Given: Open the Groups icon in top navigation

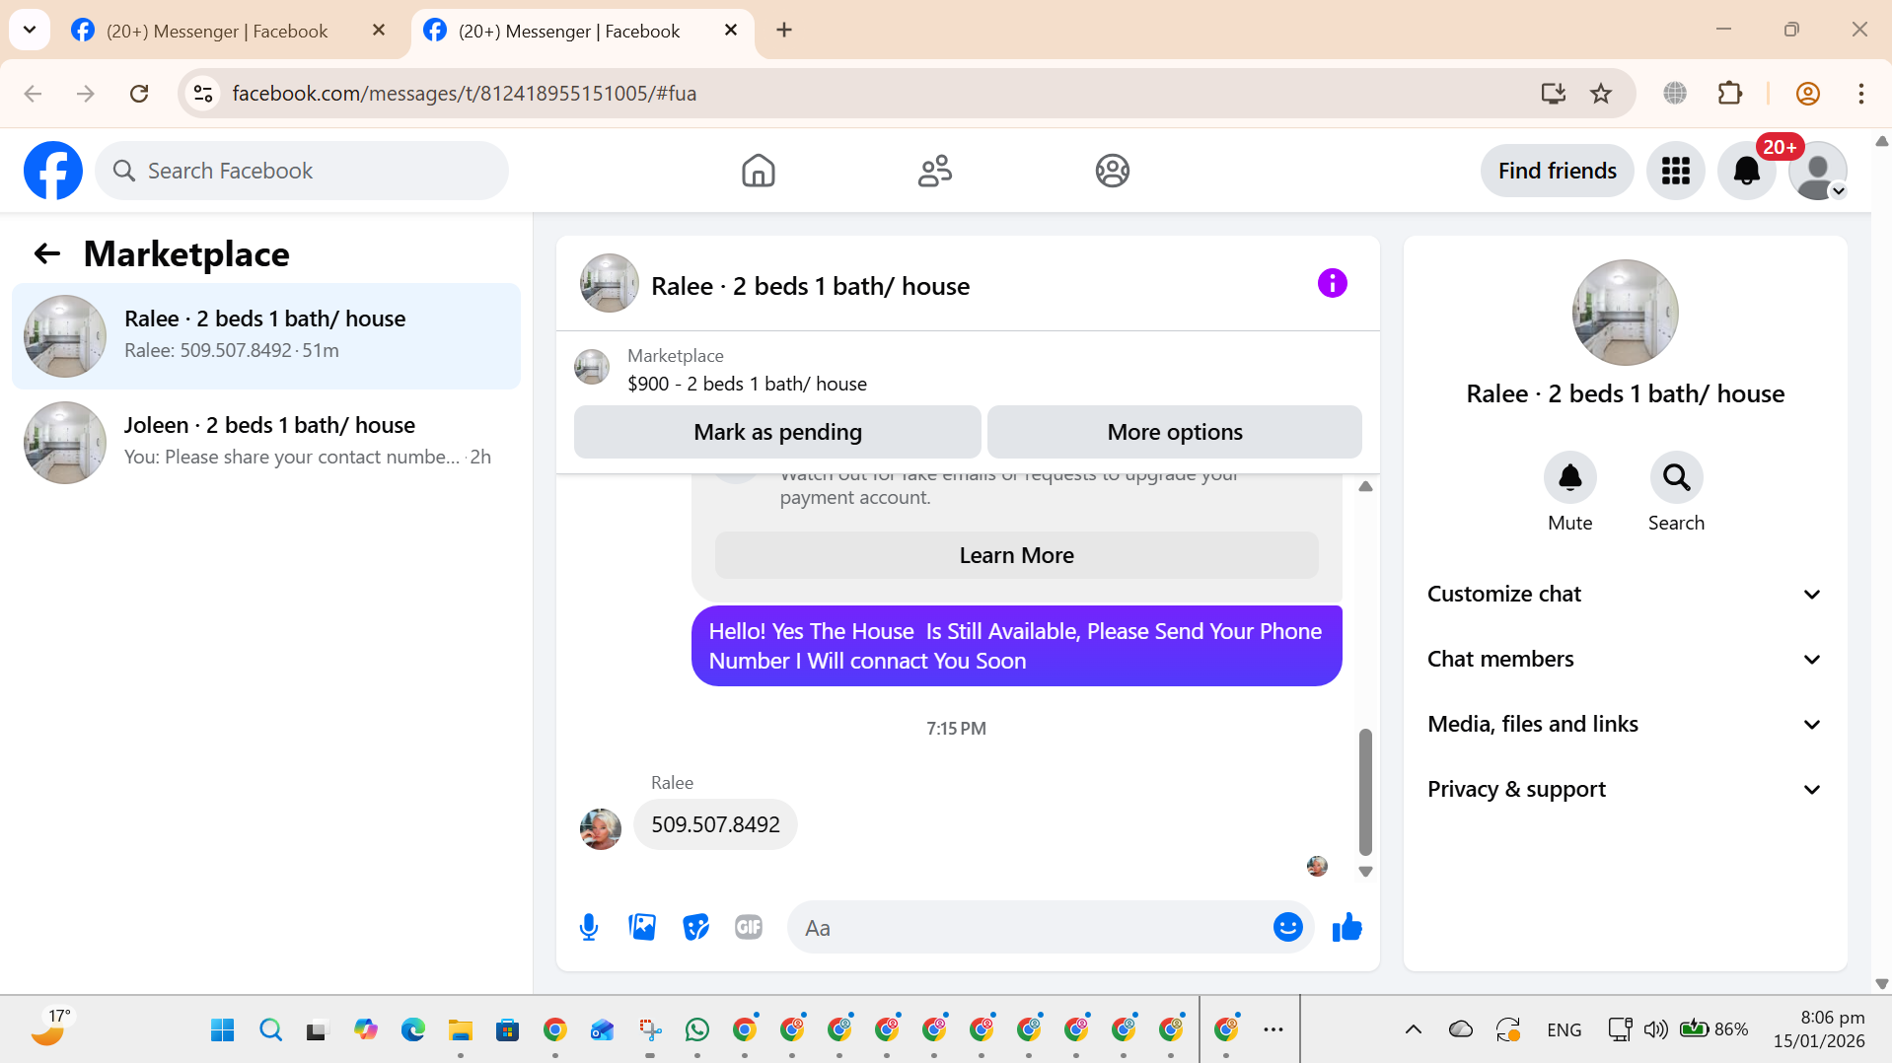Looking at the screenshot, I should 1112,171.
